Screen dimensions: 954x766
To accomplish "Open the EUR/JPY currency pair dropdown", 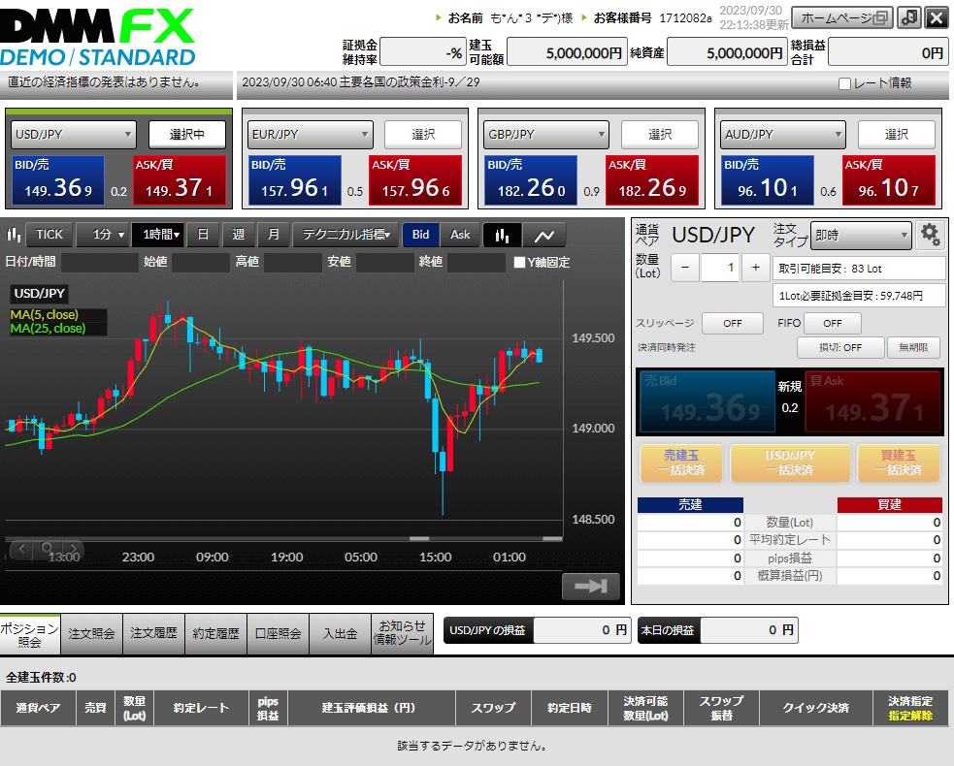I will pos(310,134).
